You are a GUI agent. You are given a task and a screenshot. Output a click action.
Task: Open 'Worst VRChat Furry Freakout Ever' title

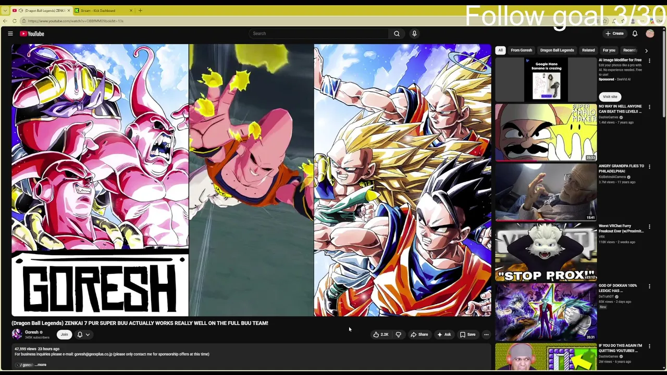pos(621,229)
